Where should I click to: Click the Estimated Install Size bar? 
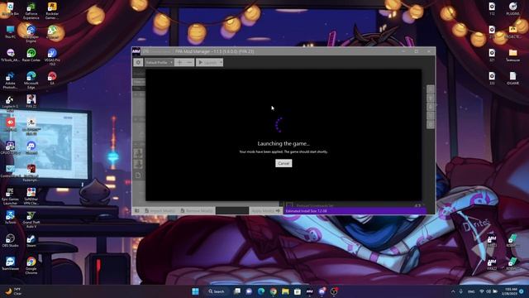pos(355,211)
